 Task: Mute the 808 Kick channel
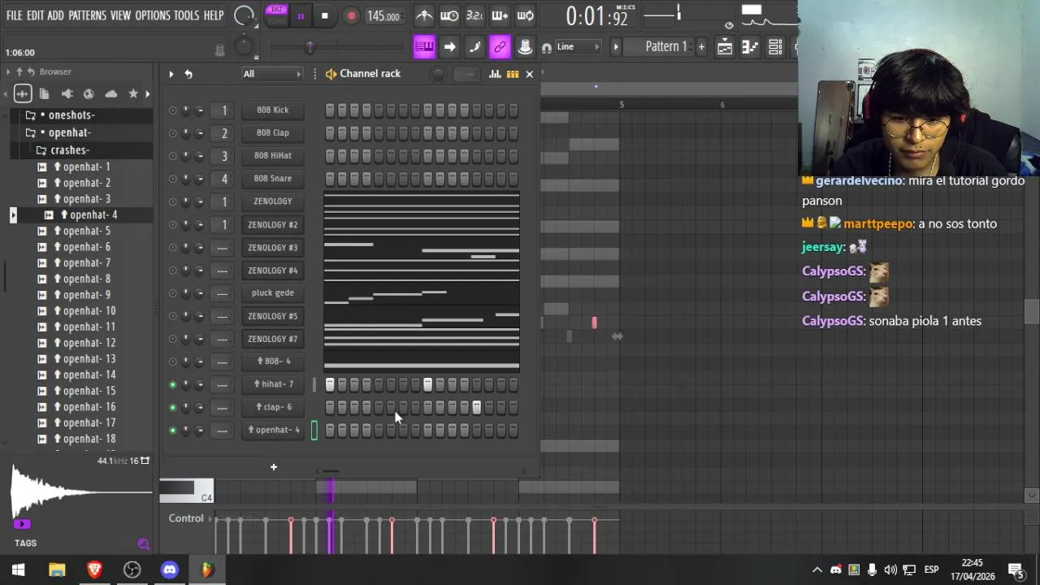click(x=172, y=110)
